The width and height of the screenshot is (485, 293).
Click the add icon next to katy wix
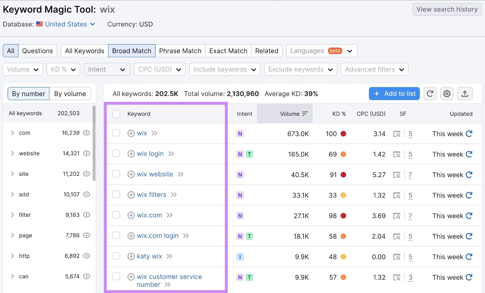point(131,256)
